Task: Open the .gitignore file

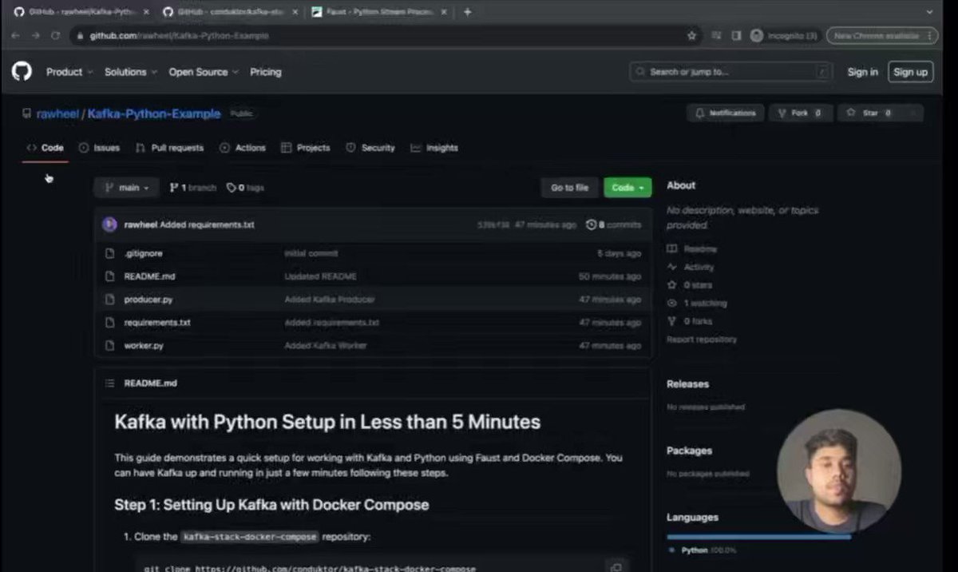Action: click(144, 253)
